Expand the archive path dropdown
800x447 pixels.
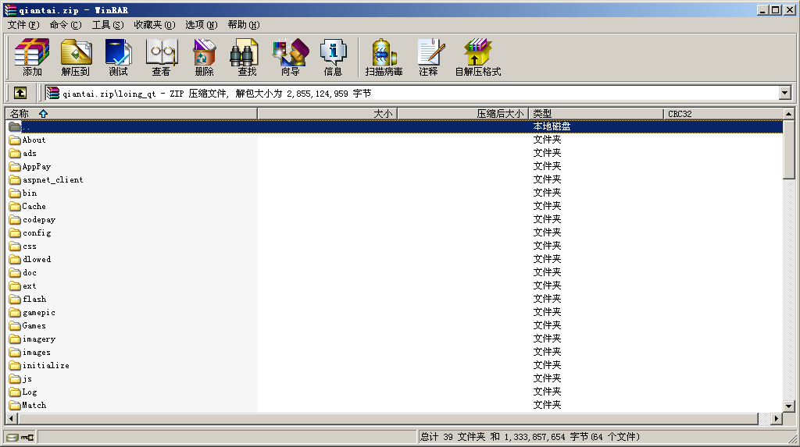785,94
